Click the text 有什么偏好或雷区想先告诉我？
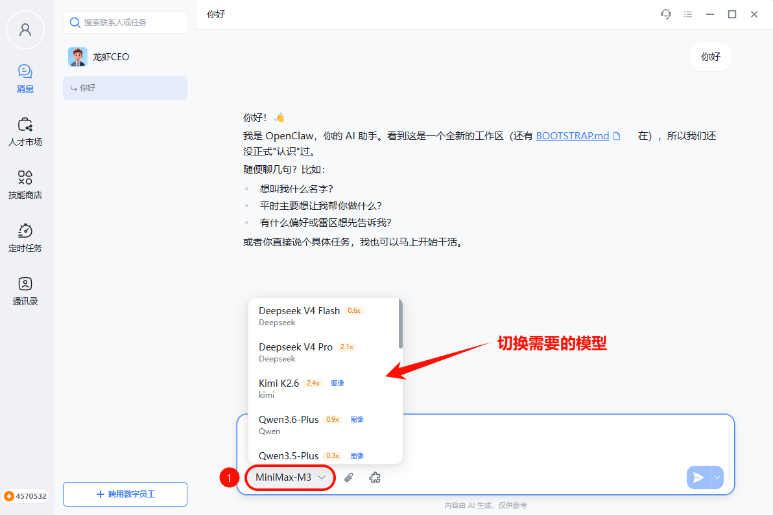 [x=326, y=223]
